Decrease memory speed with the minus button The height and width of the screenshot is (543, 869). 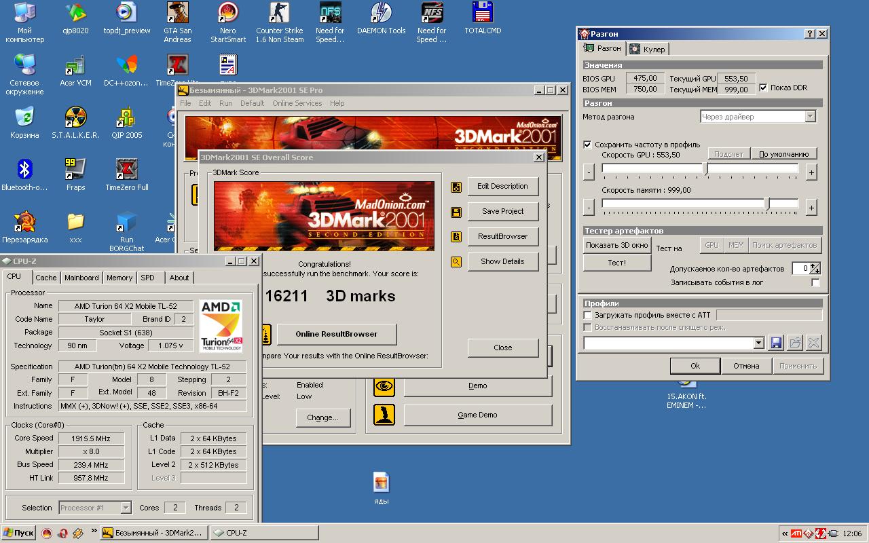(x=589, y=207)
